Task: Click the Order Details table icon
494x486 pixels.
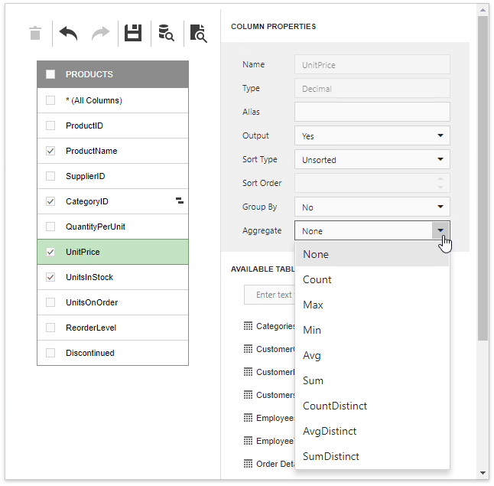Action: click(x=248, y=464)
